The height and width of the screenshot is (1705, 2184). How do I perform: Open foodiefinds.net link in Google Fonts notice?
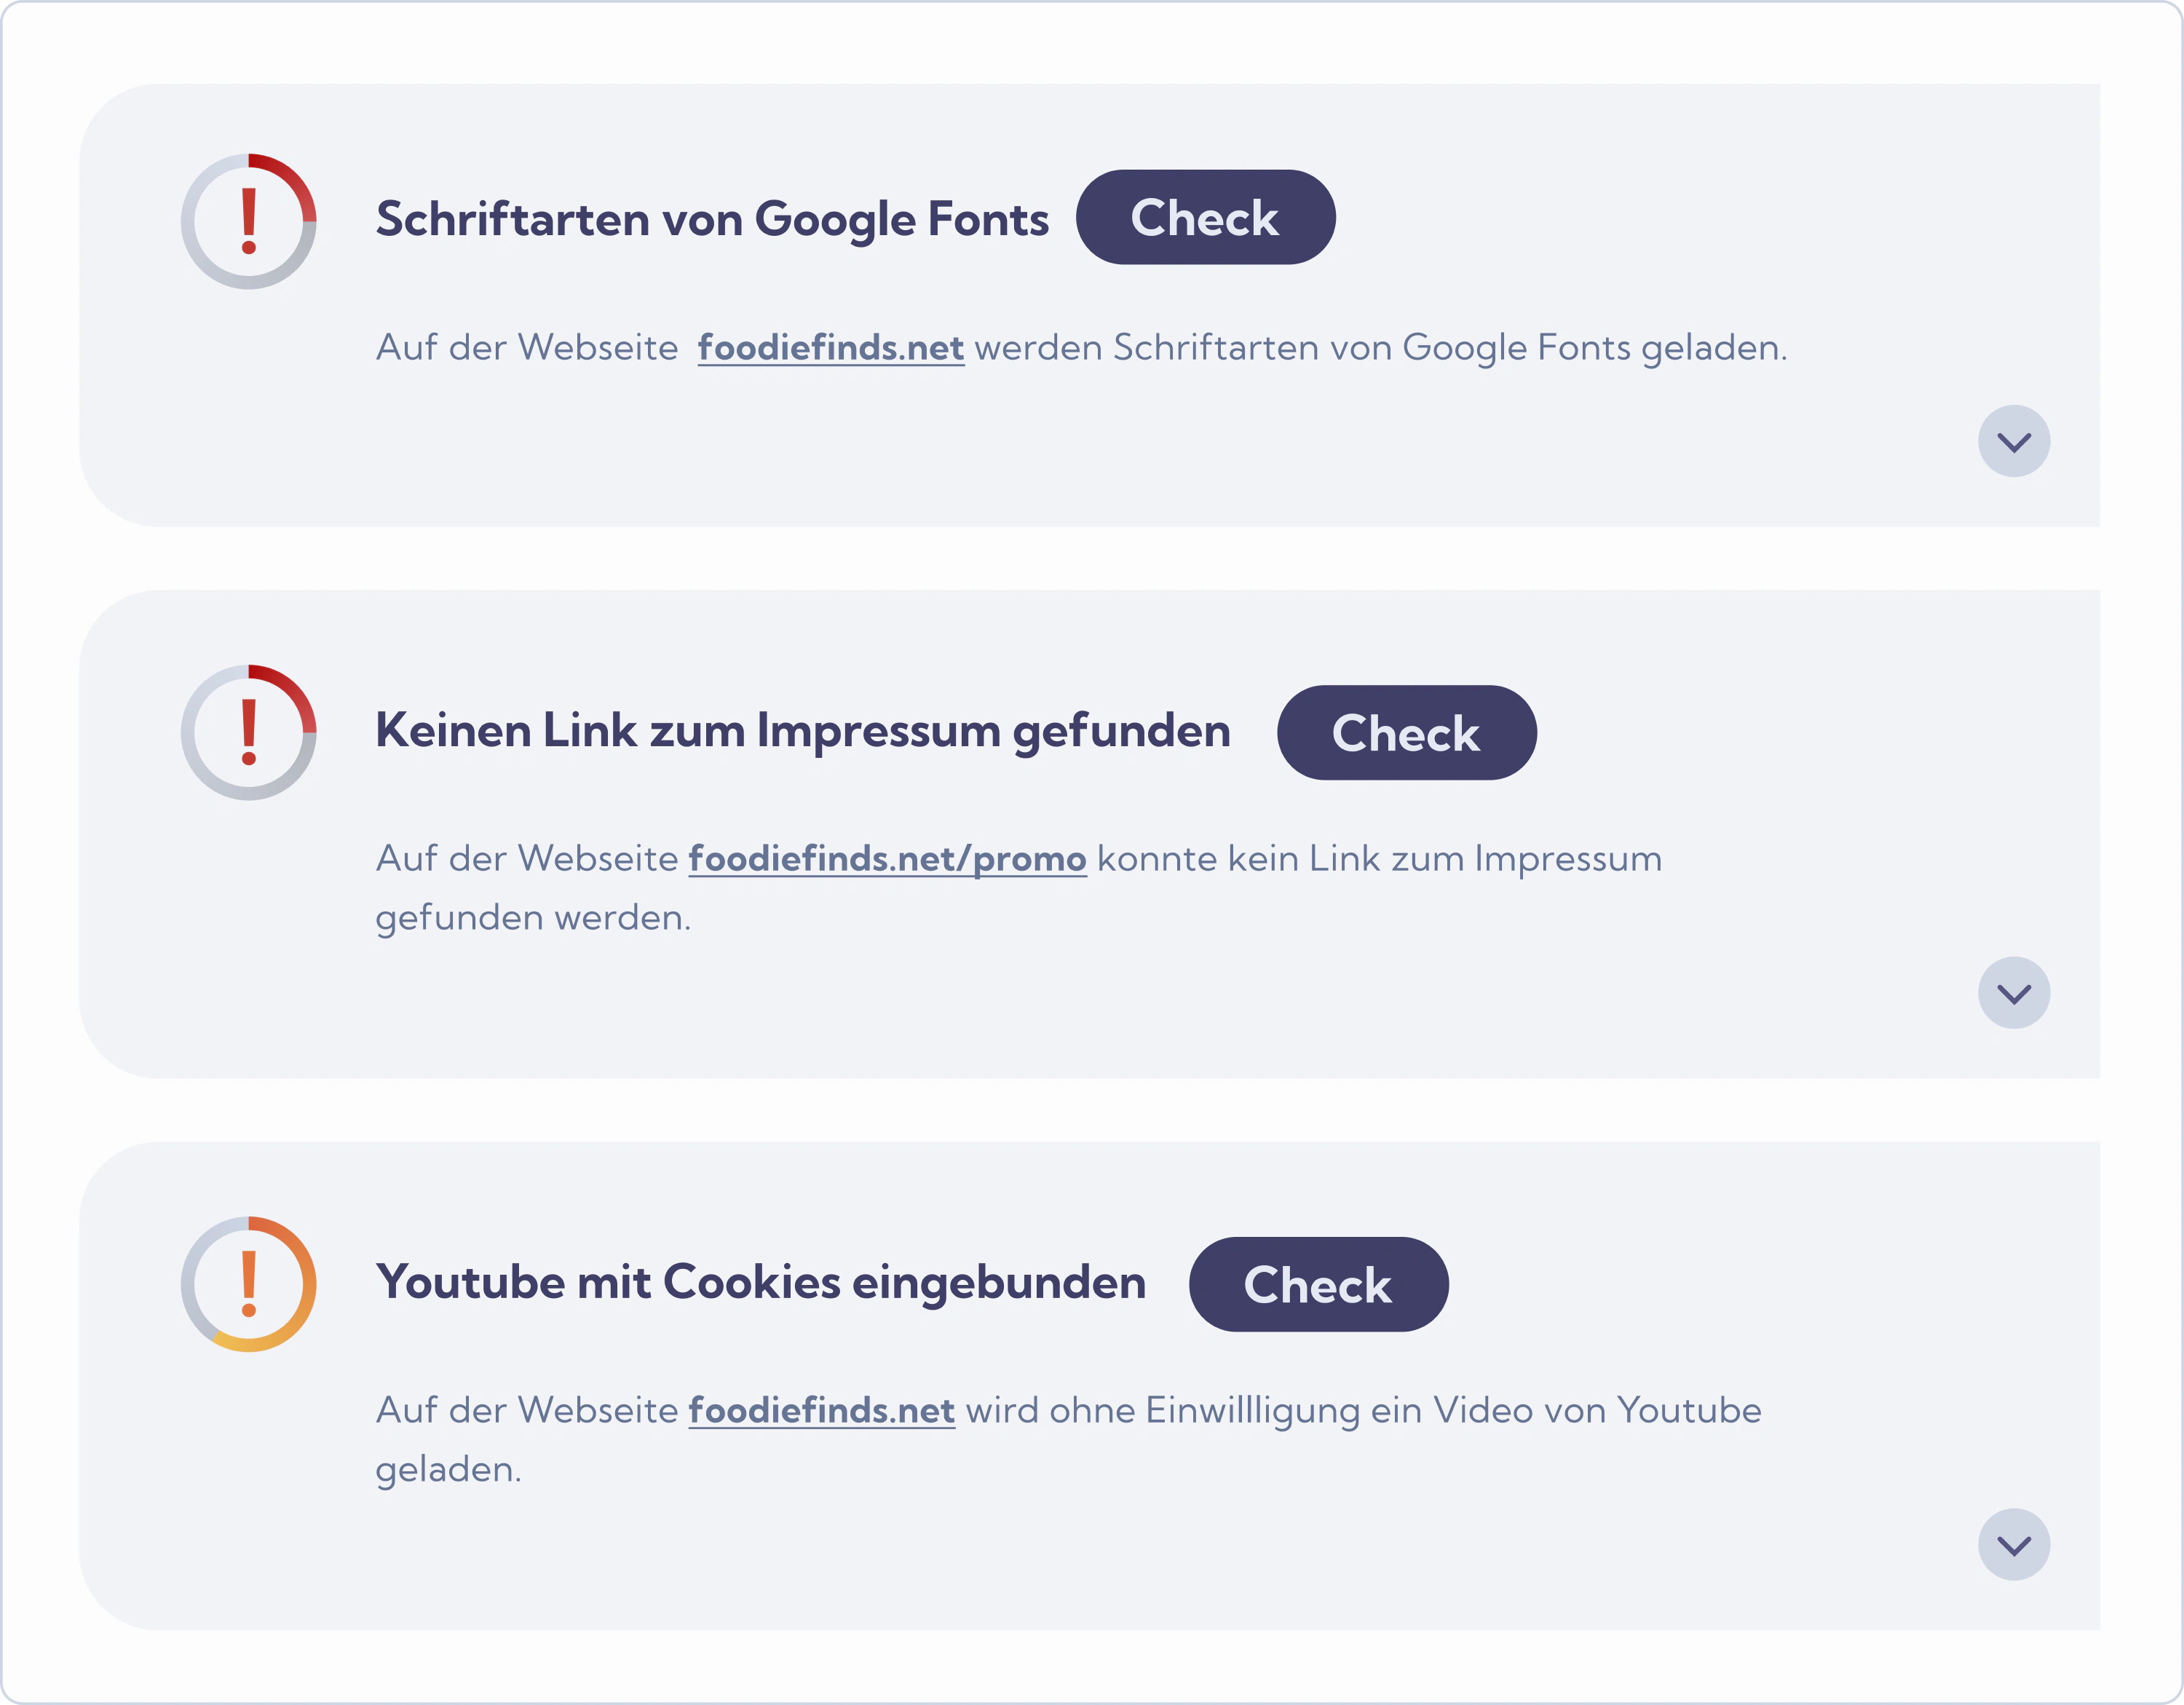point(830,348)
